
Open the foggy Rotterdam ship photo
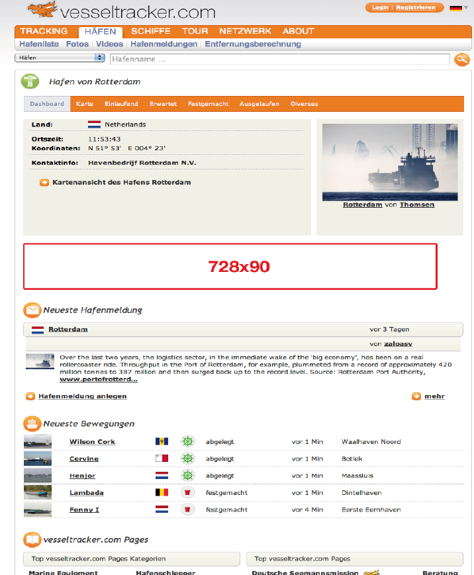coord(390,162)
